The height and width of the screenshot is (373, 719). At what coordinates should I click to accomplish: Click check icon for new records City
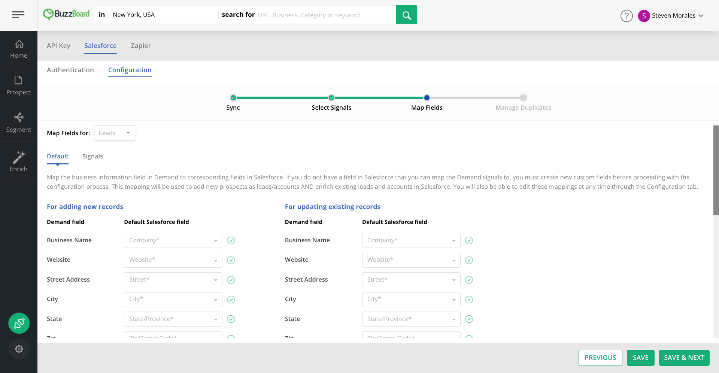click(231, 300)
